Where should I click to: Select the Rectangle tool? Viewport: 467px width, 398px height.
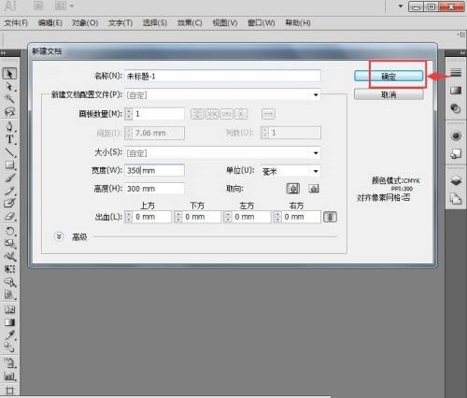point(9,164)
